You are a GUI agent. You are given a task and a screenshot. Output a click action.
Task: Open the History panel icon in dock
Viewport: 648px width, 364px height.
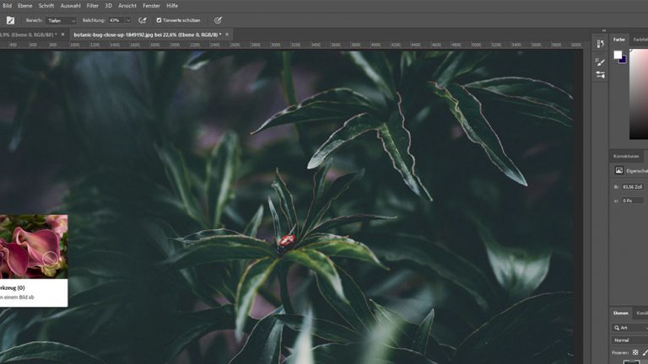click(600, 45)
